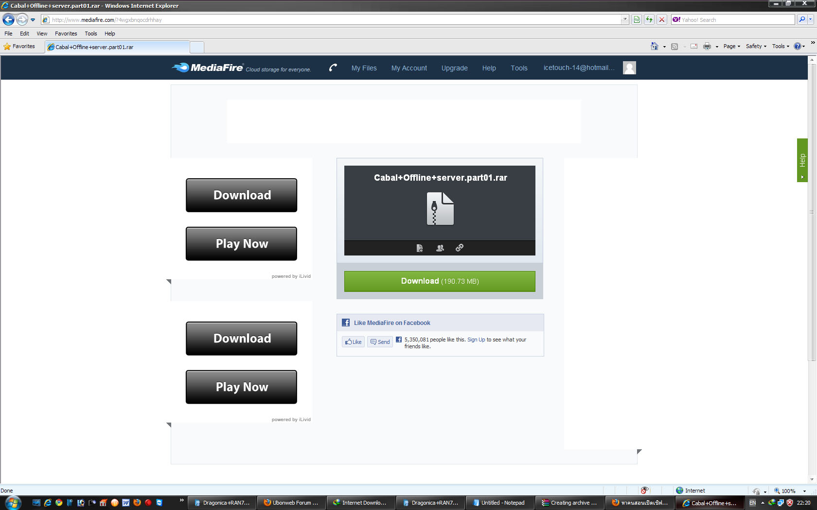Open the Favorites menu in the menu bar
Image resolution: width=817 pixels, height=510 pixels.
[66, 34]
